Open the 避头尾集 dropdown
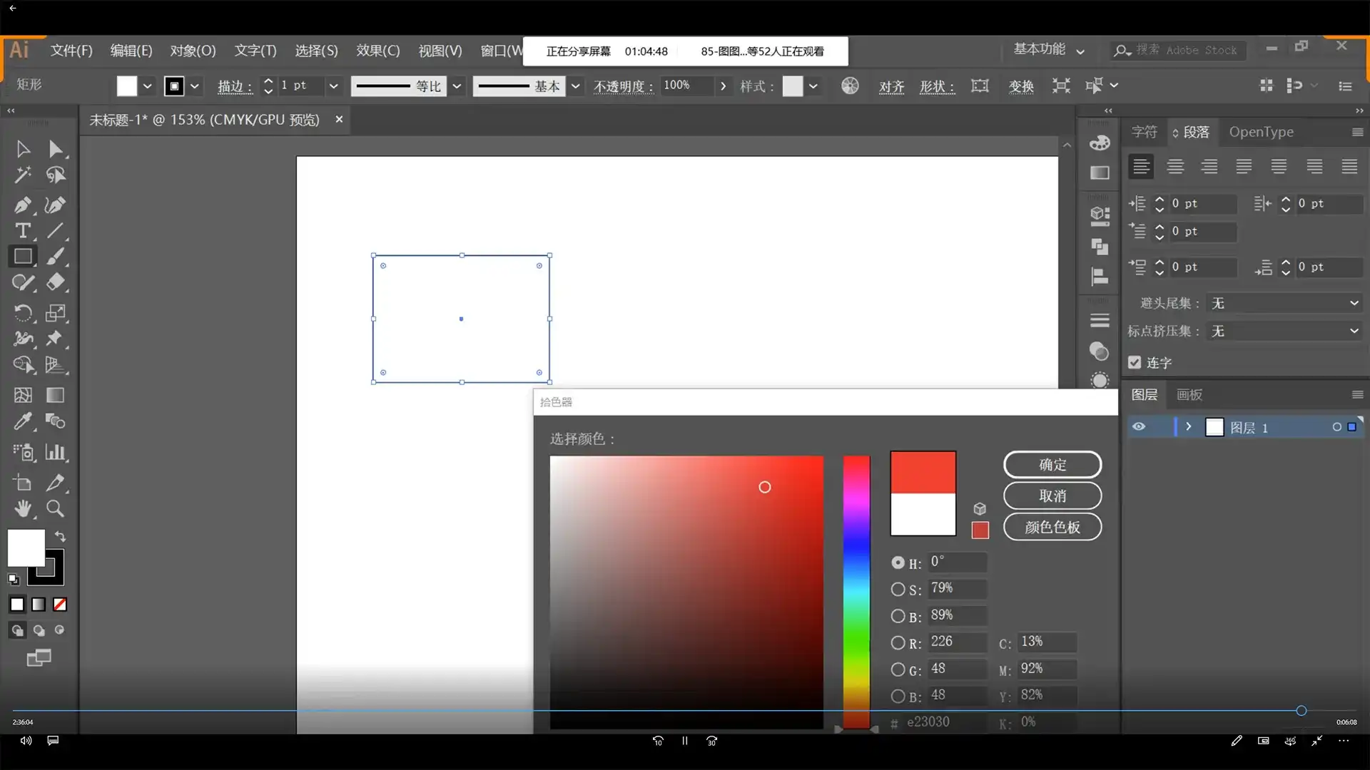This screenshot has width=1370, height=770. 1284,303
